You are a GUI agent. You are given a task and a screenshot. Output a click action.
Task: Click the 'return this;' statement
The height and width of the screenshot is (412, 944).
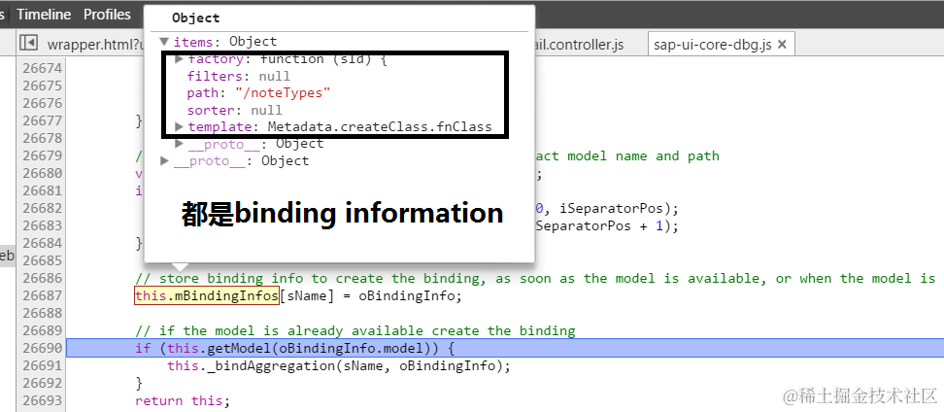[x=183, y=400]
